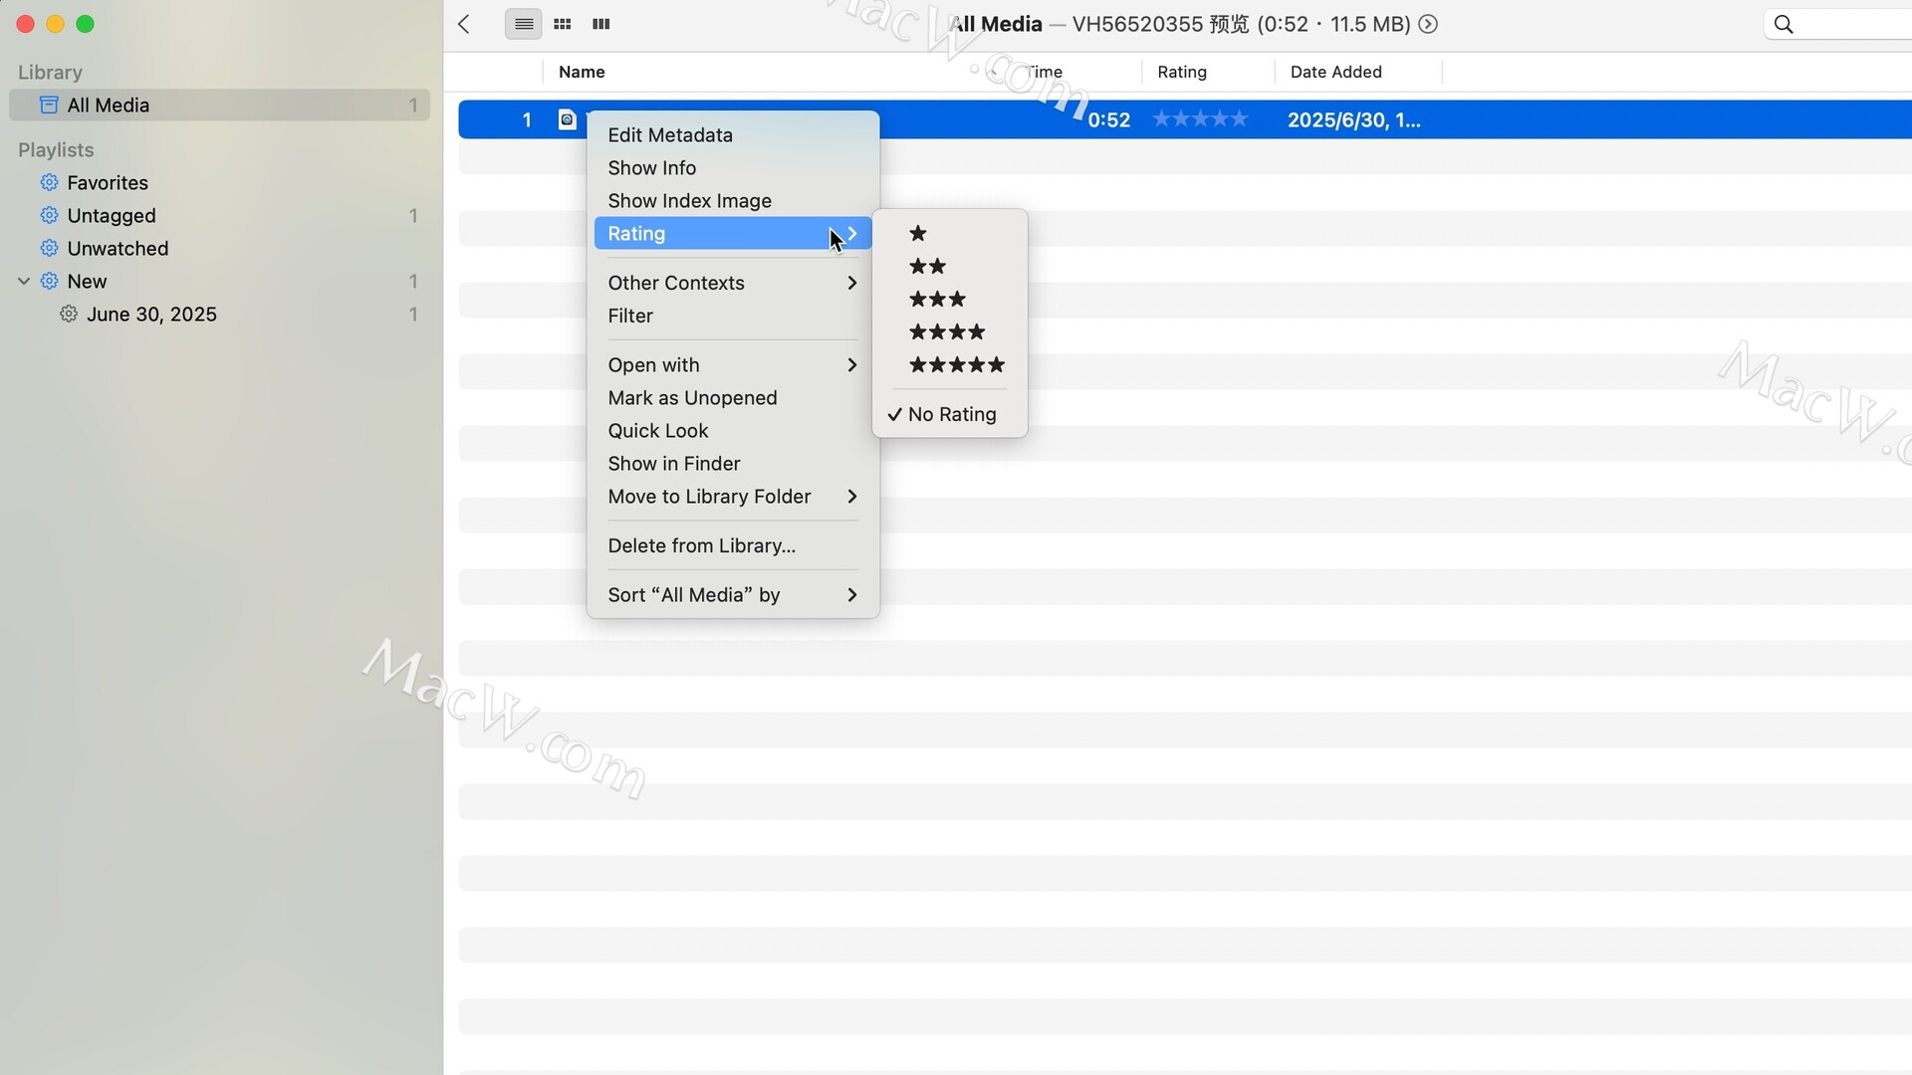Viewport: 1912px width, 1075px height.
Task: Select Show Index Image
Action: click(733, 200)
